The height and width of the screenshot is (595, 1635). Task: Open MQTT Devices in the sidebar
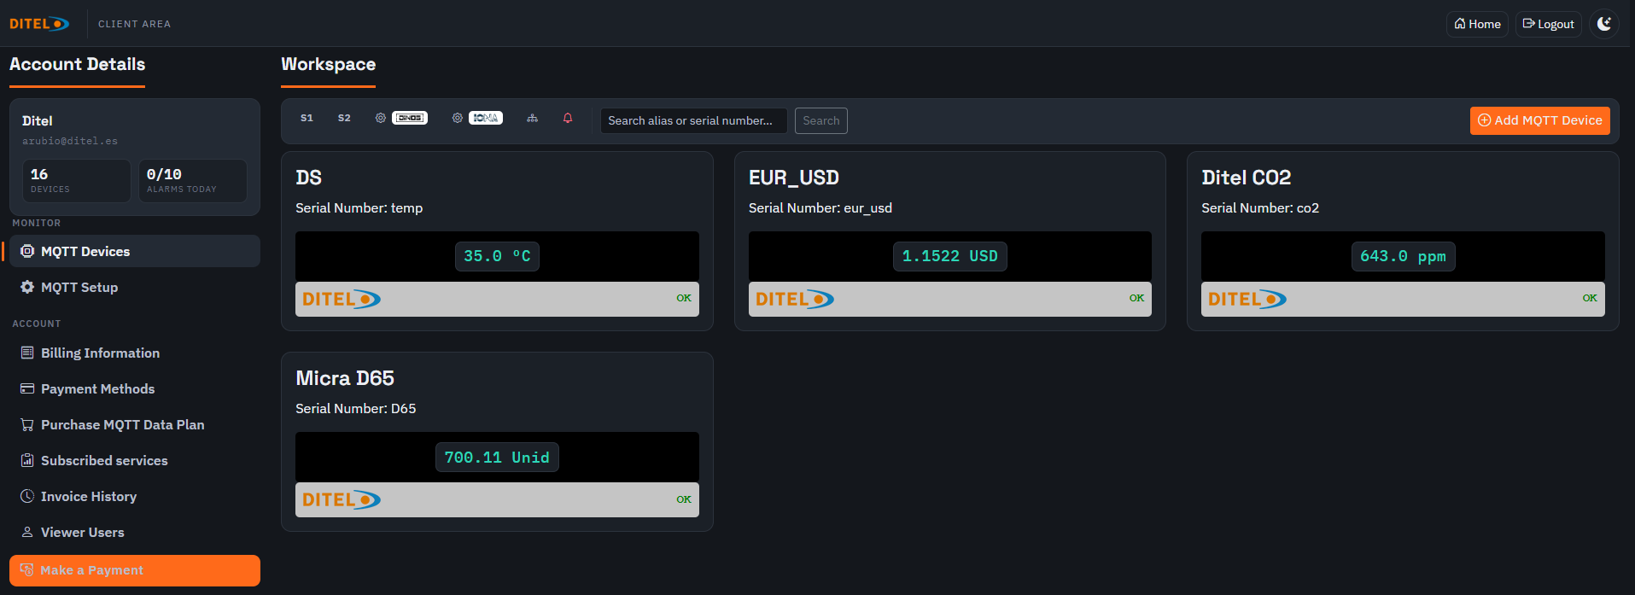(x=135, y=251)
